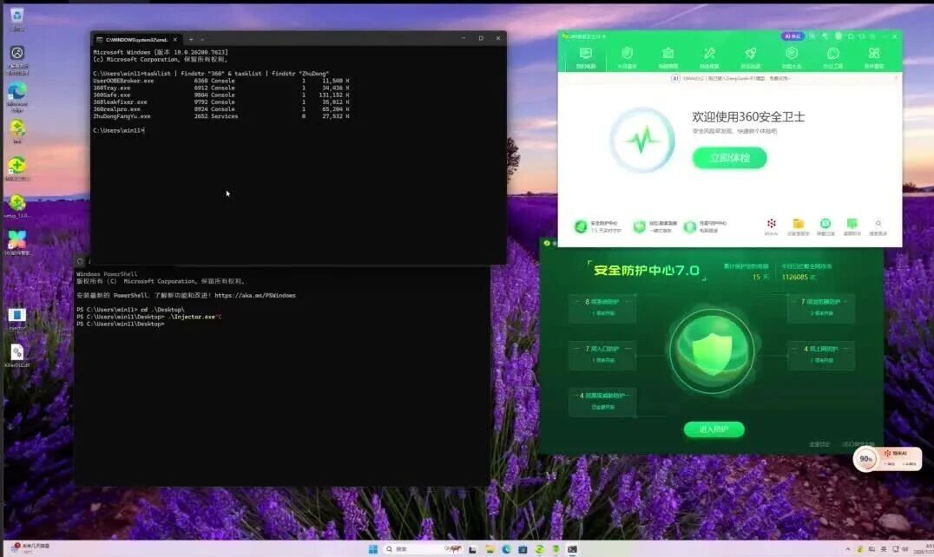
Task: Open the round green tool icon in 360 bottom bar
Action: [825, 226]
